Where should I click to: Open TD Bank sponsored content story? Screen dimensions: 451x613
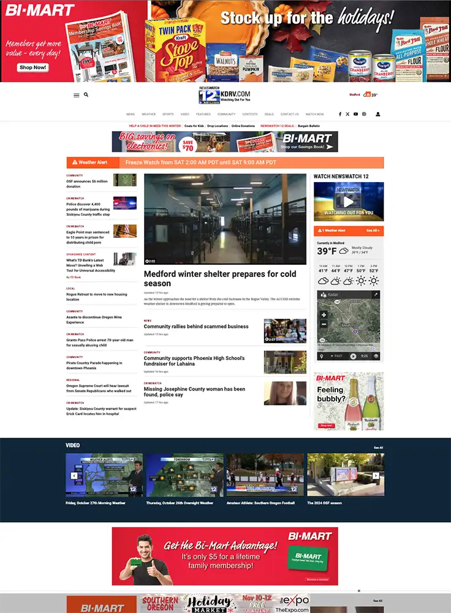tap(91, 265)
